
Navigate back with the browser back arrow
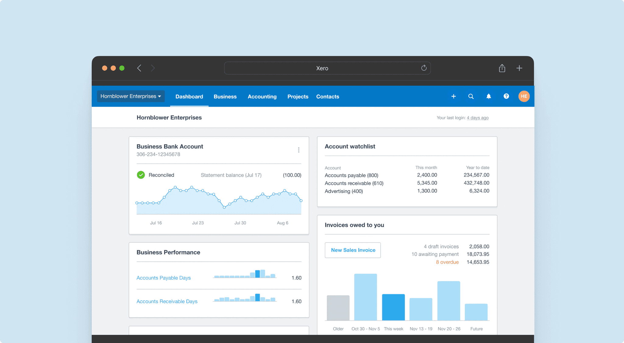[139, 68]
